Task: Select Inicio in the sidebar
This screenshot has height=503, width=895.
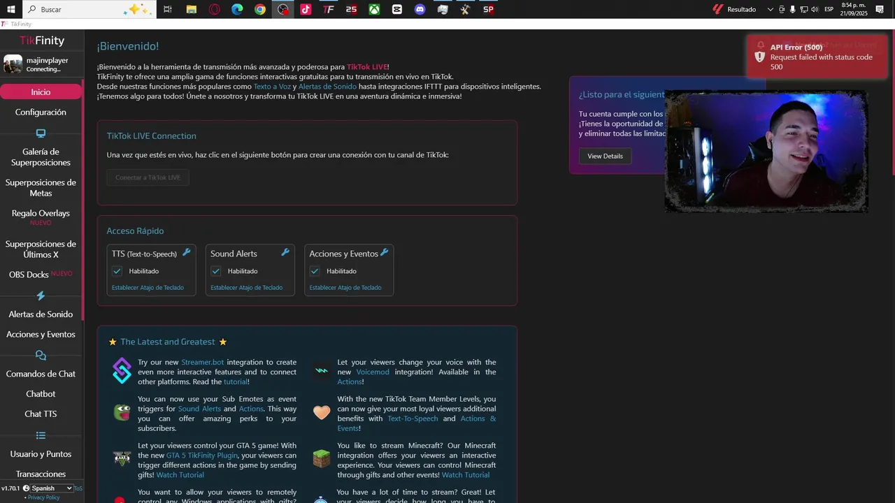Action: (41, 92)
